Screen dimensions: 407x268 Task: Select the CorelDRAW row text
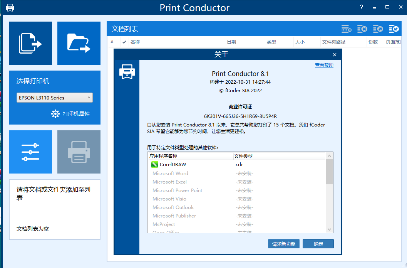(x=173, y=165)
